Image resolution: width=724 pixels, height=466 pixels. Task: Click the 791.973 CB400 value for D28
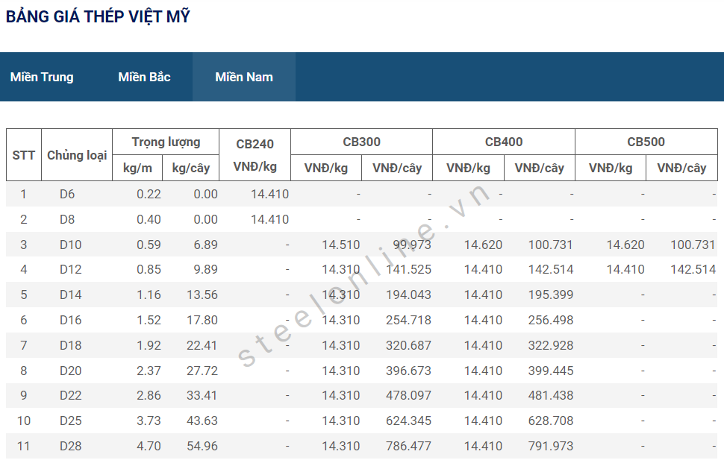click(551, 446)
